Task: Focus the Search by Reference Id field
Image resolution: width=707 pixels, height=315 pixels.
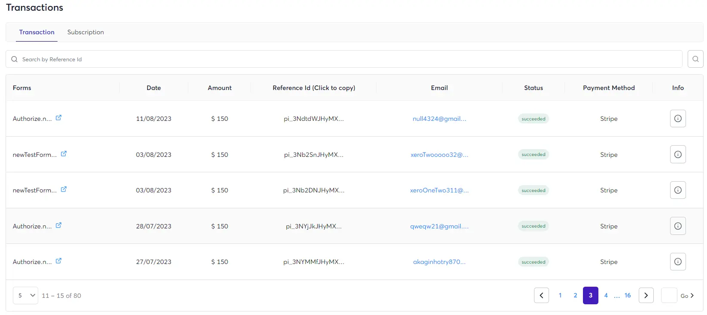Action: 344,59
